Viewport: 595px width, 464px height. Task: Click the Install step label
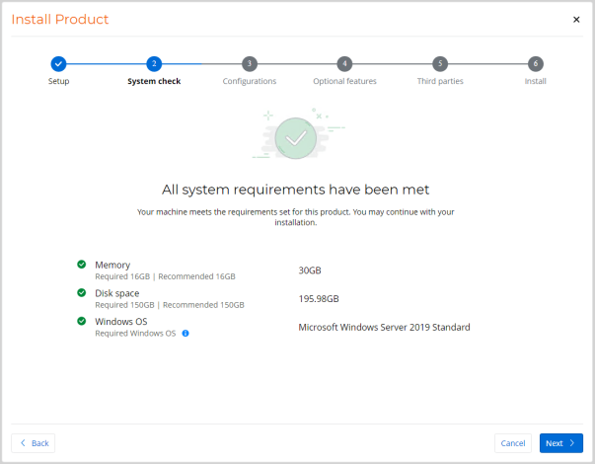click(535, 81)
